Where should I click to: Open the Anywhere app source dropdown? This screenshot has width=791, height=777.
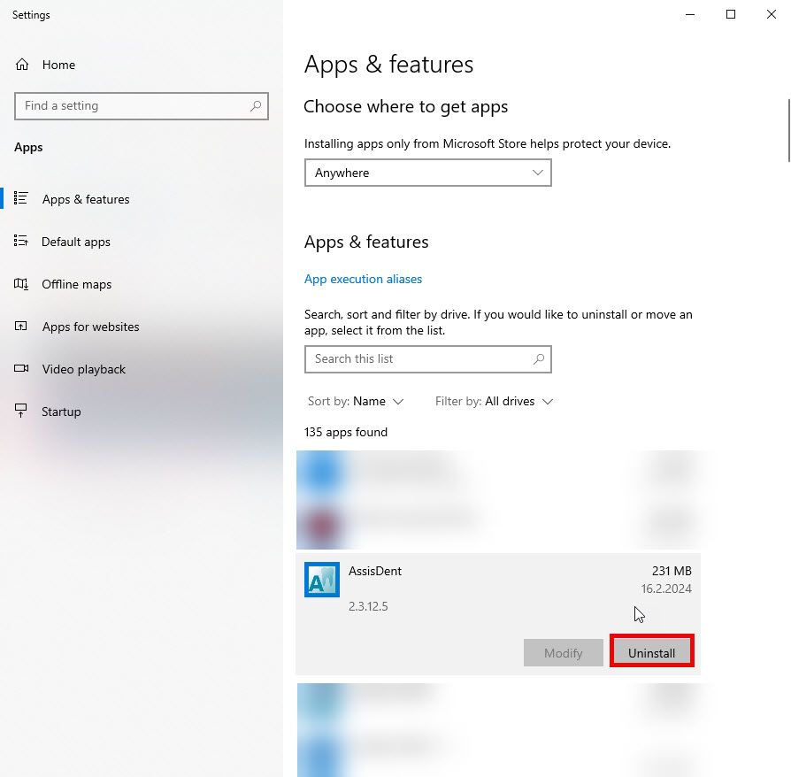[x=427, y=173]
